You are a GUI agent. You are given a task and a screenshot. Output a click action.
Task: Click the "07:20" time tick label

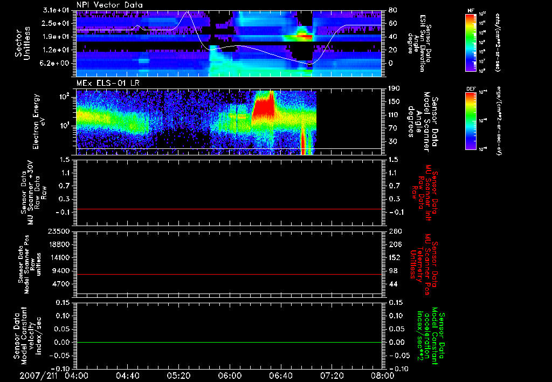[332, 376]
